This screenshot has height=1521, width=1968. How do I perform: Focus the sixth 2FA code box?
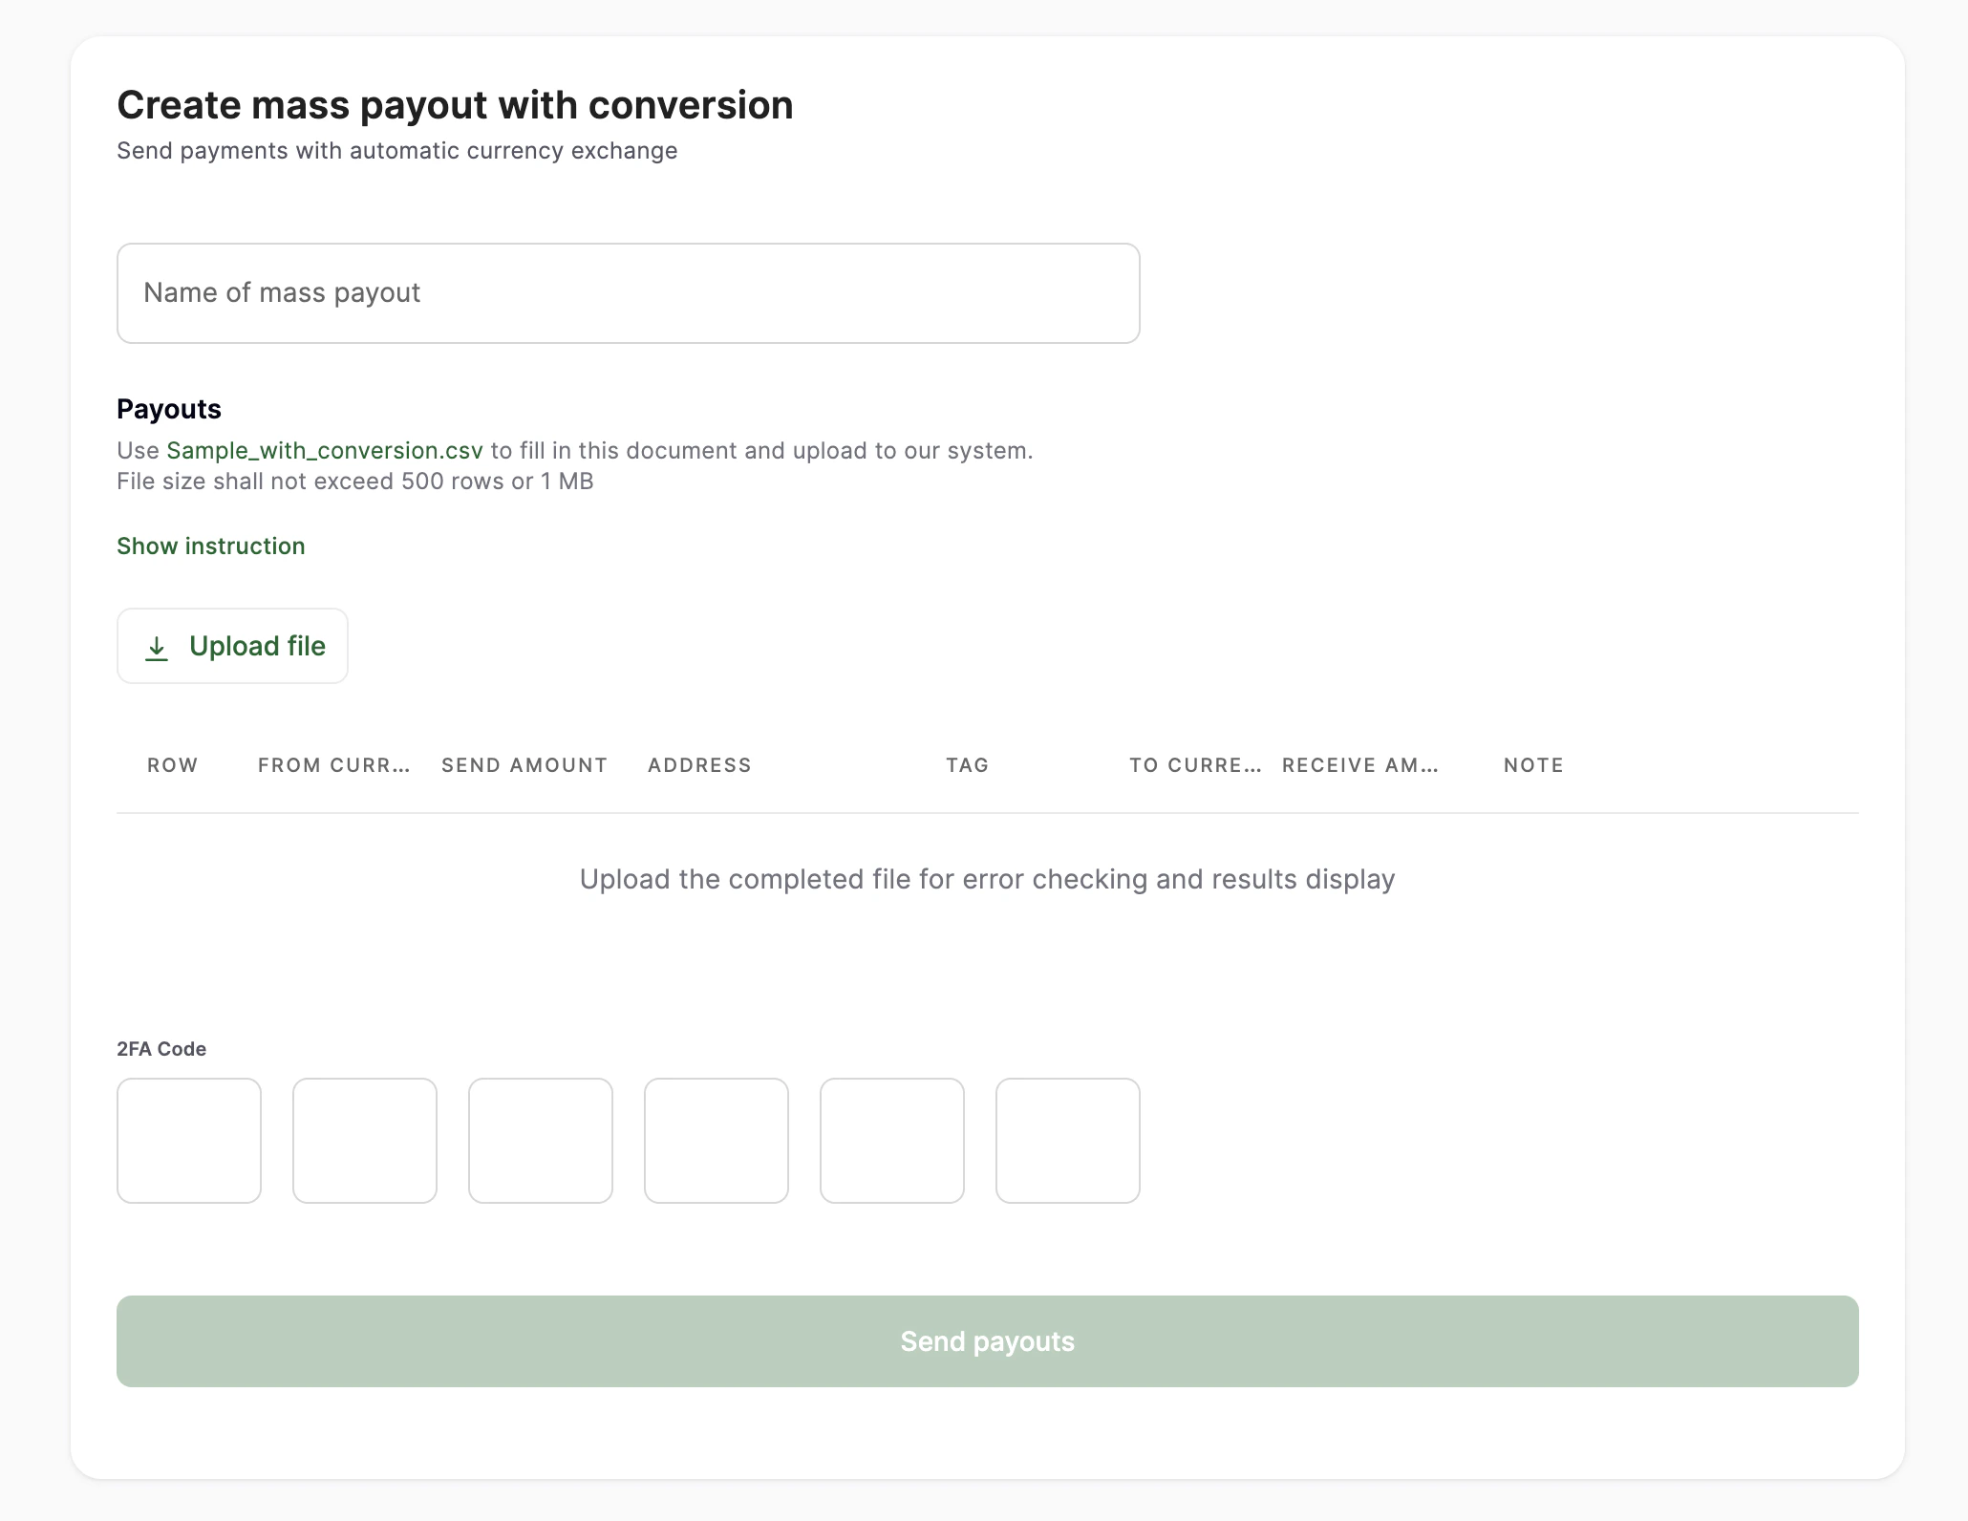1068,1141
